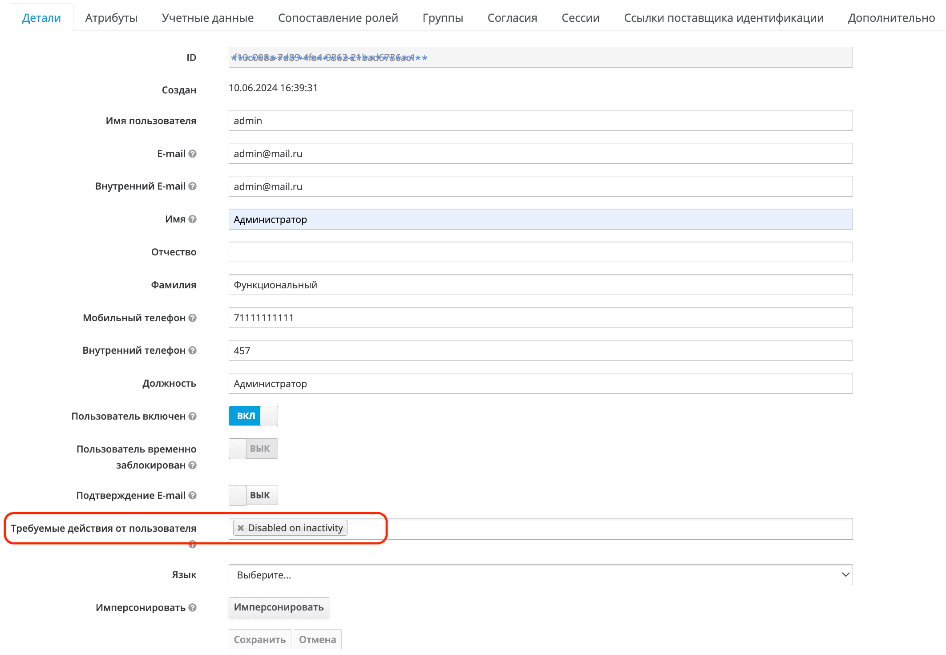Viewport: 946px width, 655px height.
Task: Click the Сохранить button
Action: tap(260, 639)
